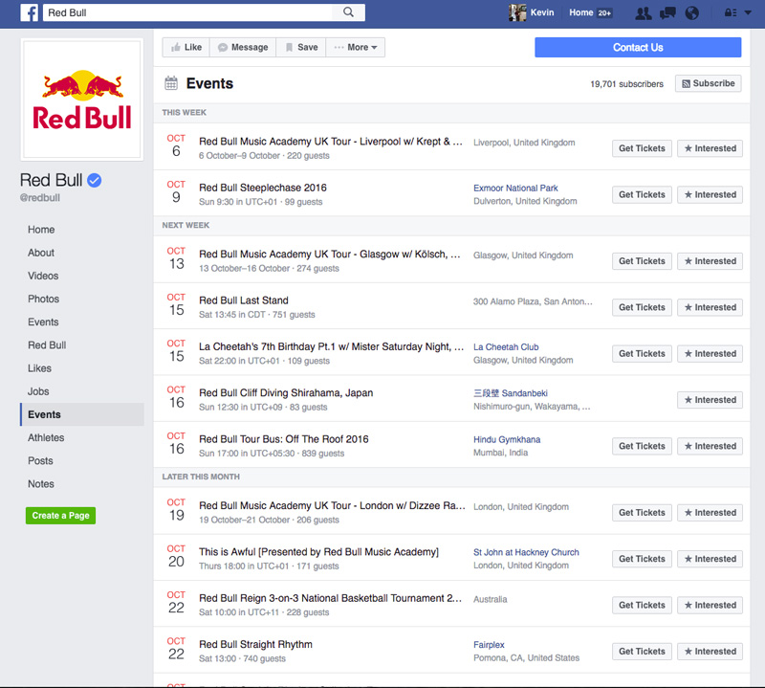This screenshot has height=688, width=765.
Task: Open Athletes in the left menu
Action: [46, 438]
